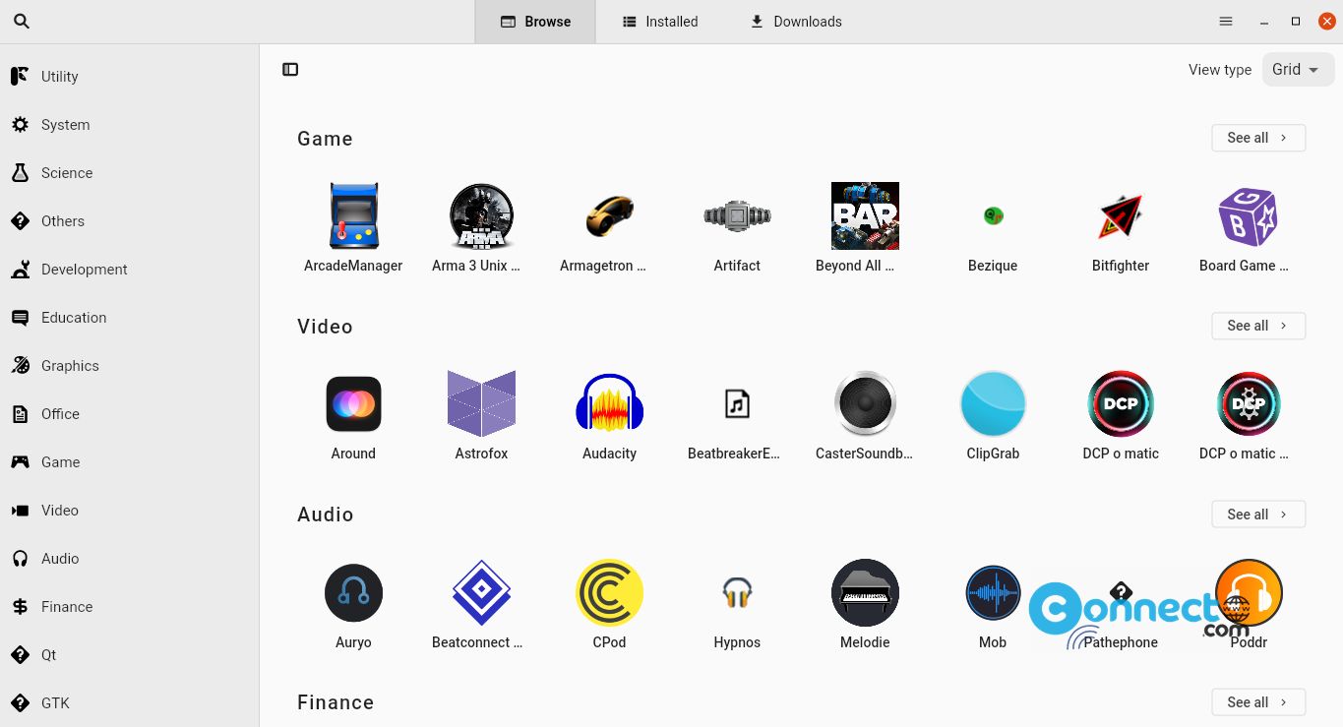The height and width of the screenshot is (727, 1343).
Task: Open BeatbreakerE app icon
Action: pyautogui.click(x=737, y=403)
